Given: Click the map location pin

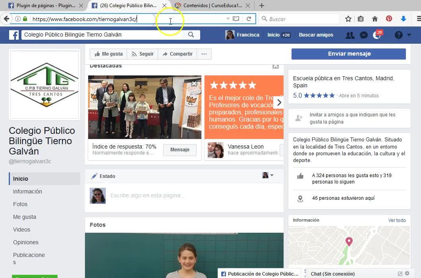Looking at the screenshot, I should point(349,241).
